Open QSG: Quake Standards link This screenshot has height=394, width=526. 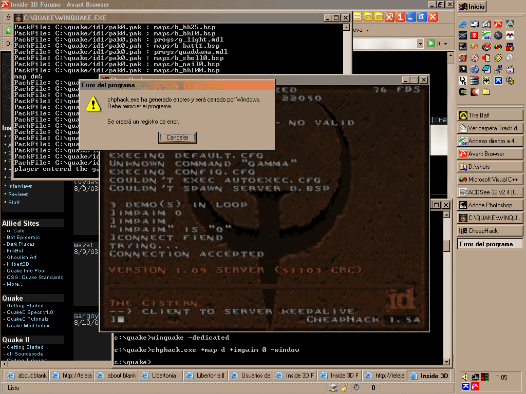pyautogui.click(x=35, y=278)
